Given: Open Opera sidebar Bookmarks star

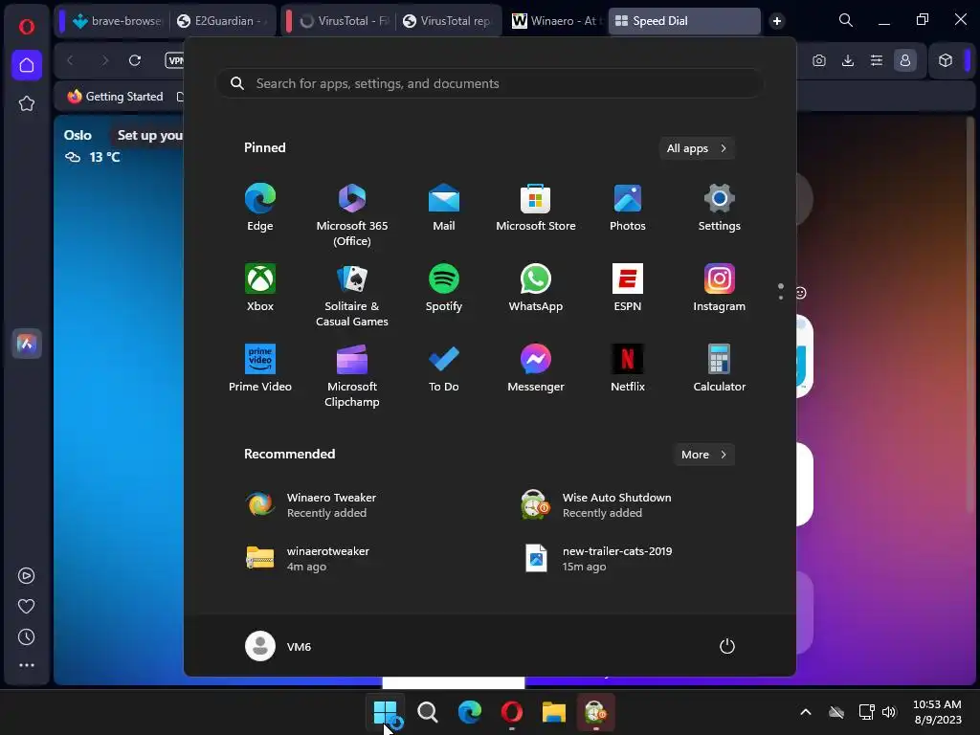Looking at the screenshot, I should (27, 103).
